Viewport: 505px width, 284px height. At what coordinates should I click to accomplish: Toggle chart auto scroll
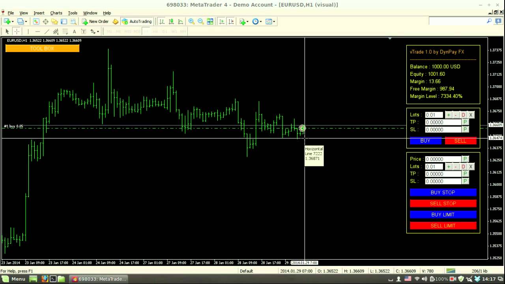(222, 21)
